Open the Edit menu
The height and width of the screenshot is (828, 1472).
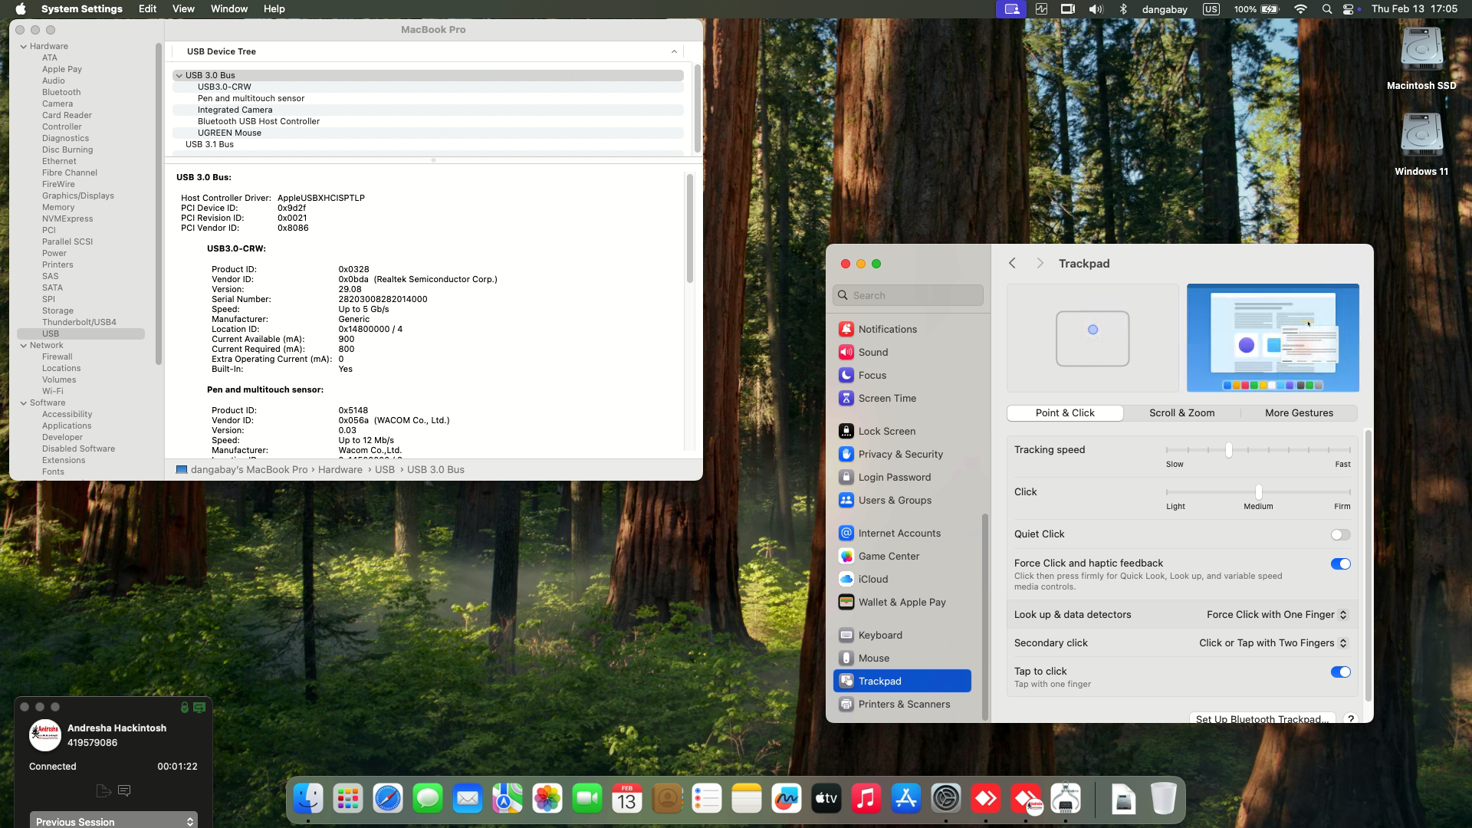pos(147,8)
